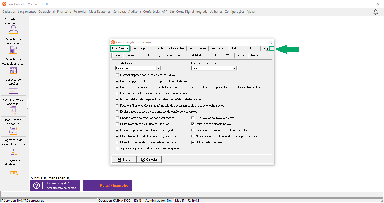Screen dimensions: 384x203
Task: Open the Cadastros menu
Action: click(9, 12)
